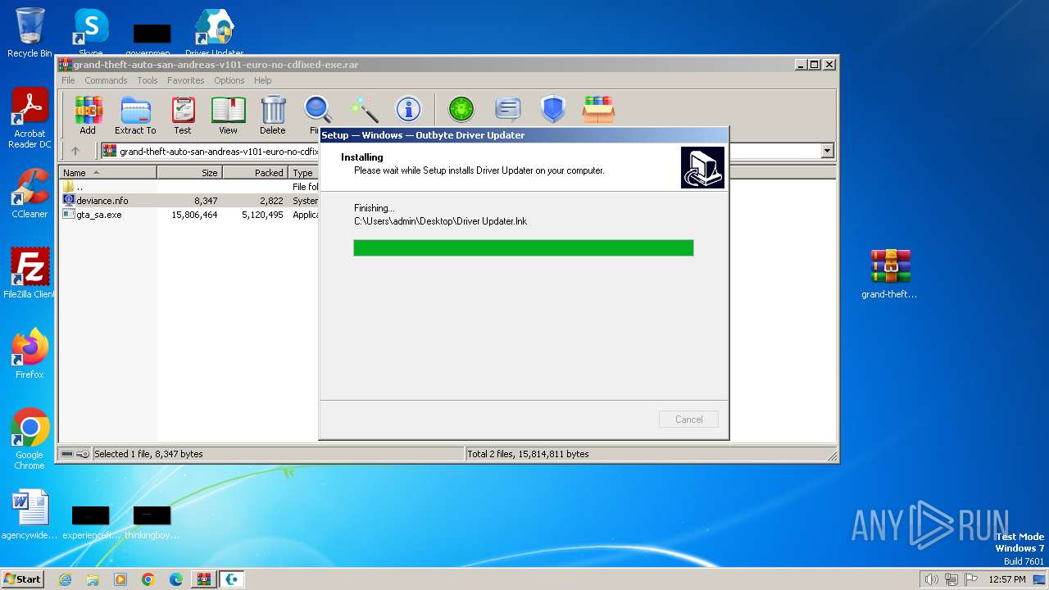The image size is (1049, 590).
Task: Click the Test archive toolbar icon
Action: pos(183,115)
